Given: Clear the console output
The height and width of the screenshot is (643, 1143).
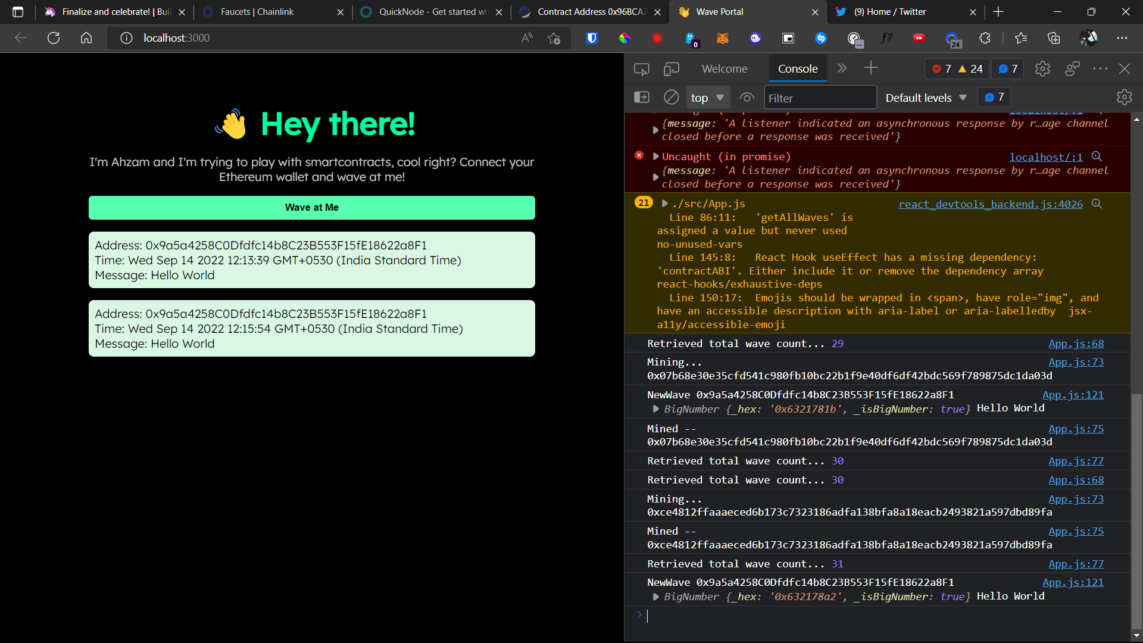Looking at the screenshot, I should click(x=671, y=97).
